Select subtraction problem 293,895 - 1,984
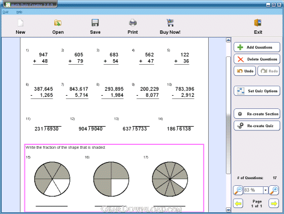 tap(112, 92)
